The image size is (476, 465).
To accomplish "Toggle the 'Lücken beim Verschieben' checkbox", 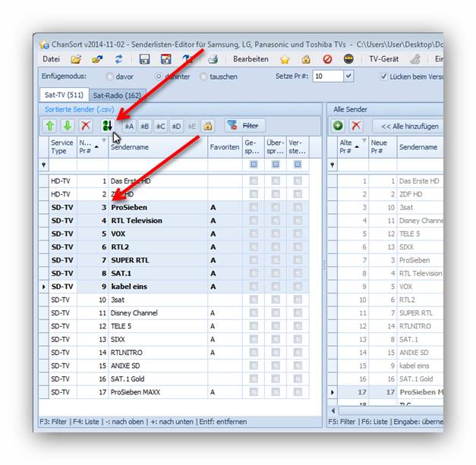I will click(383, 77).
